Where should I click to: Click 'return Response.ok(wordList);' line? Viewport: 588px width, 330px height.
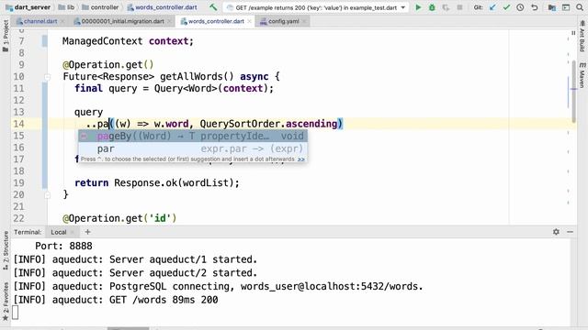pyautogui.click(x=157, y=183)
